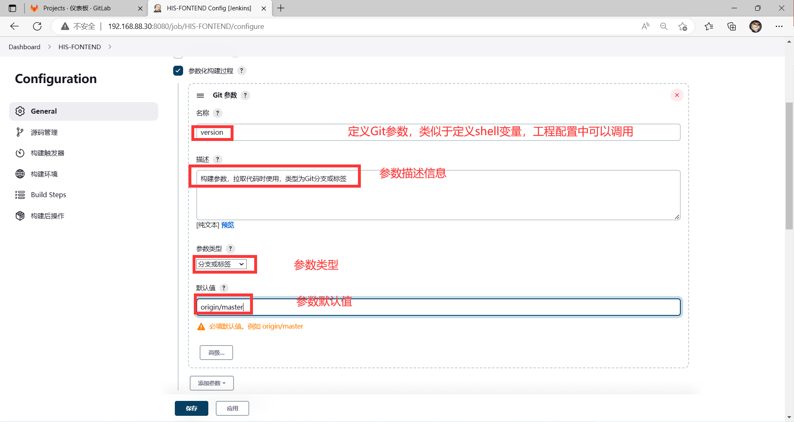Click the 预览 preview link
Image resolution: width=794 pixels, height=422 pixels.
click(x=227, y=225)
